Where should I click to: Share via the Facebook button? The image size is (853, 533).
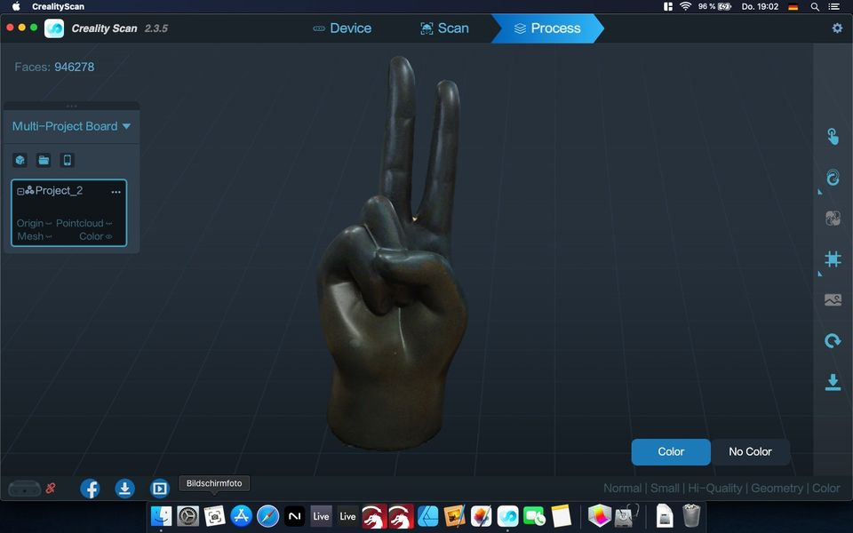[91, 489]
